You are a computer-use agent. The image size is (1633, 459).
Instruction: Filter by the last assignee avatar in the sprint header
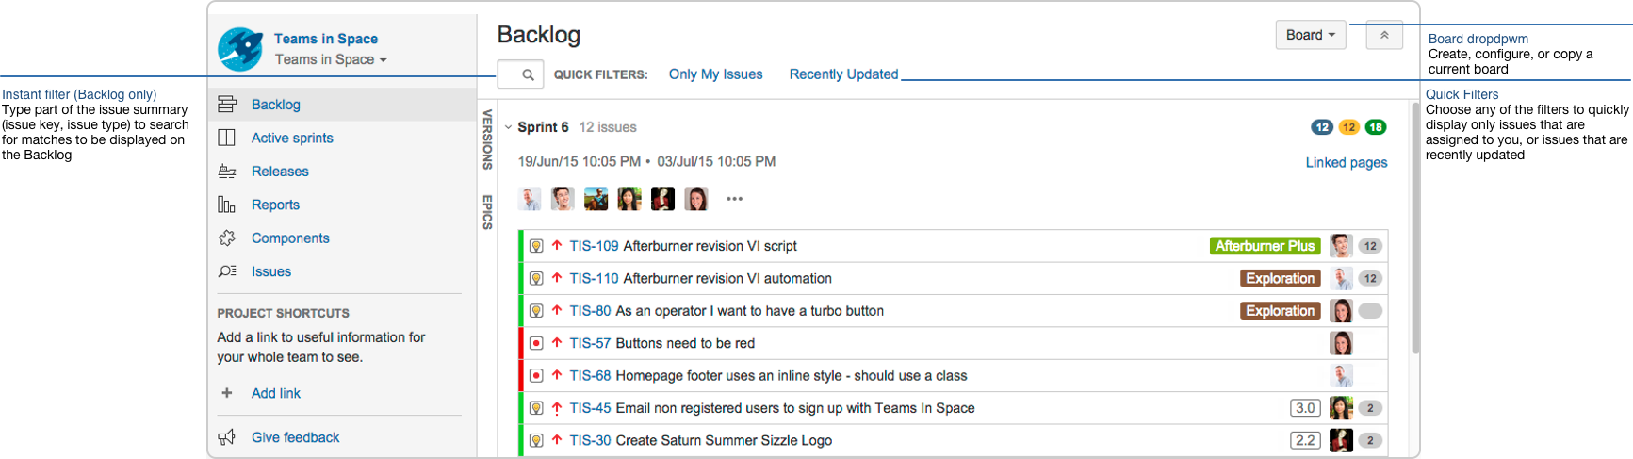(696, 199)
